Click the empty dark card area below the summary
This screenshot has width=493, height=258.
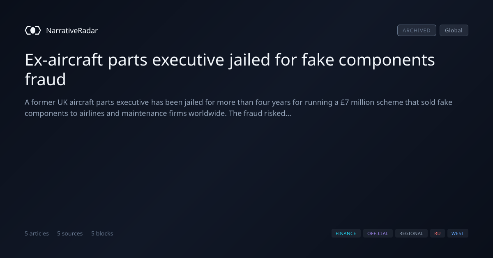246,172
